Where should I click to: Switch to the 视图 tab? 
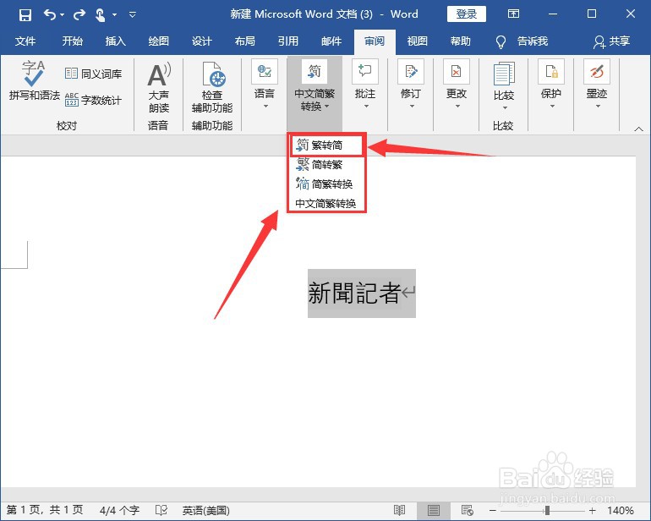[418, 41]
